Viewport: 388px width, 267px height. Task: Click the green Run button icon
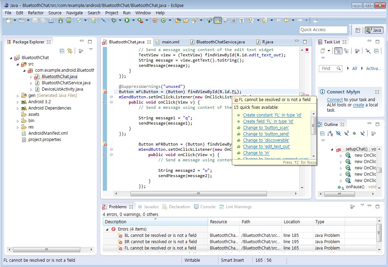click(x=127, y=21)
